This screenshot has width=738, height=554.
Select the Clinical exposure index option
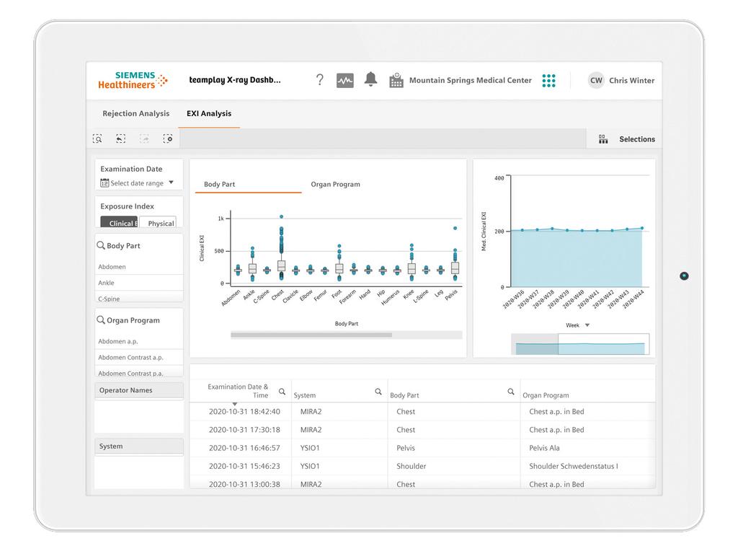[118, 223]
